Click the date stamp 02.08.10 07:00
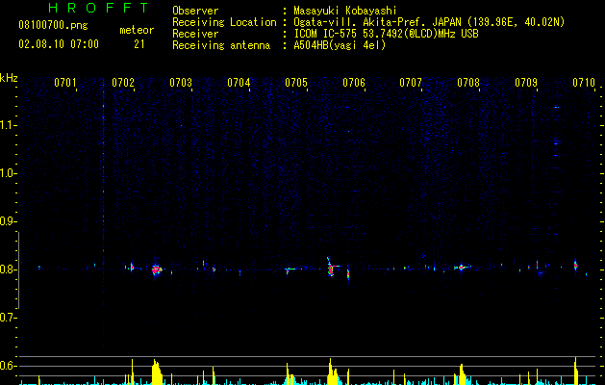This screenshot has width=605, height=385. click(x=59, y=44)
